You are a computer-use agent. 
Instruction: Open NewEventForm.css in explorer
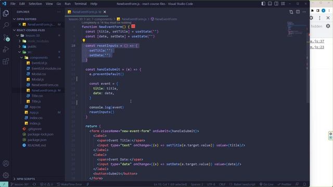(x=45, y=85)
